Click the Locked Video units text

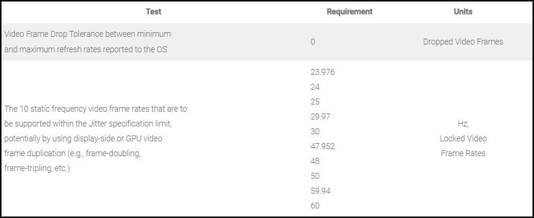click(463, 138)
